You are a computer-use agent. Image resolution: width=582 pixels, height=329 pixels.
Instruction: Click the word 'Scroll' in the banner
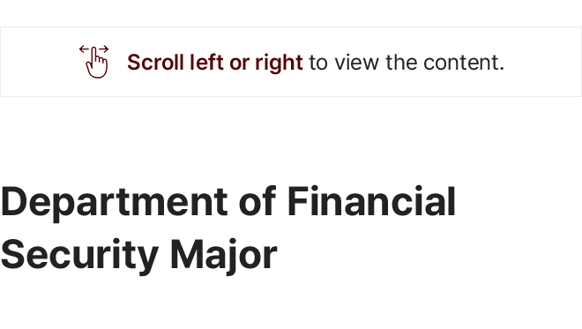(155, 62)
